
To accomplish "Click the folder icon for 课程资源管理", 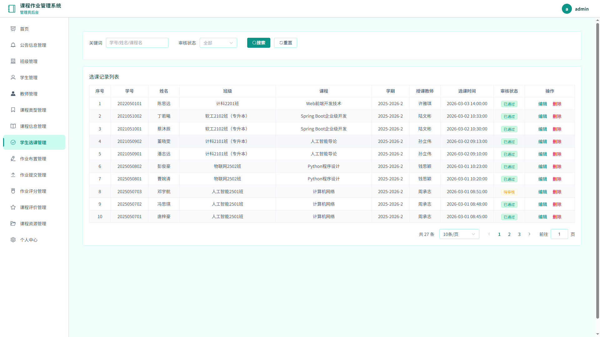I will coord(13,223).
